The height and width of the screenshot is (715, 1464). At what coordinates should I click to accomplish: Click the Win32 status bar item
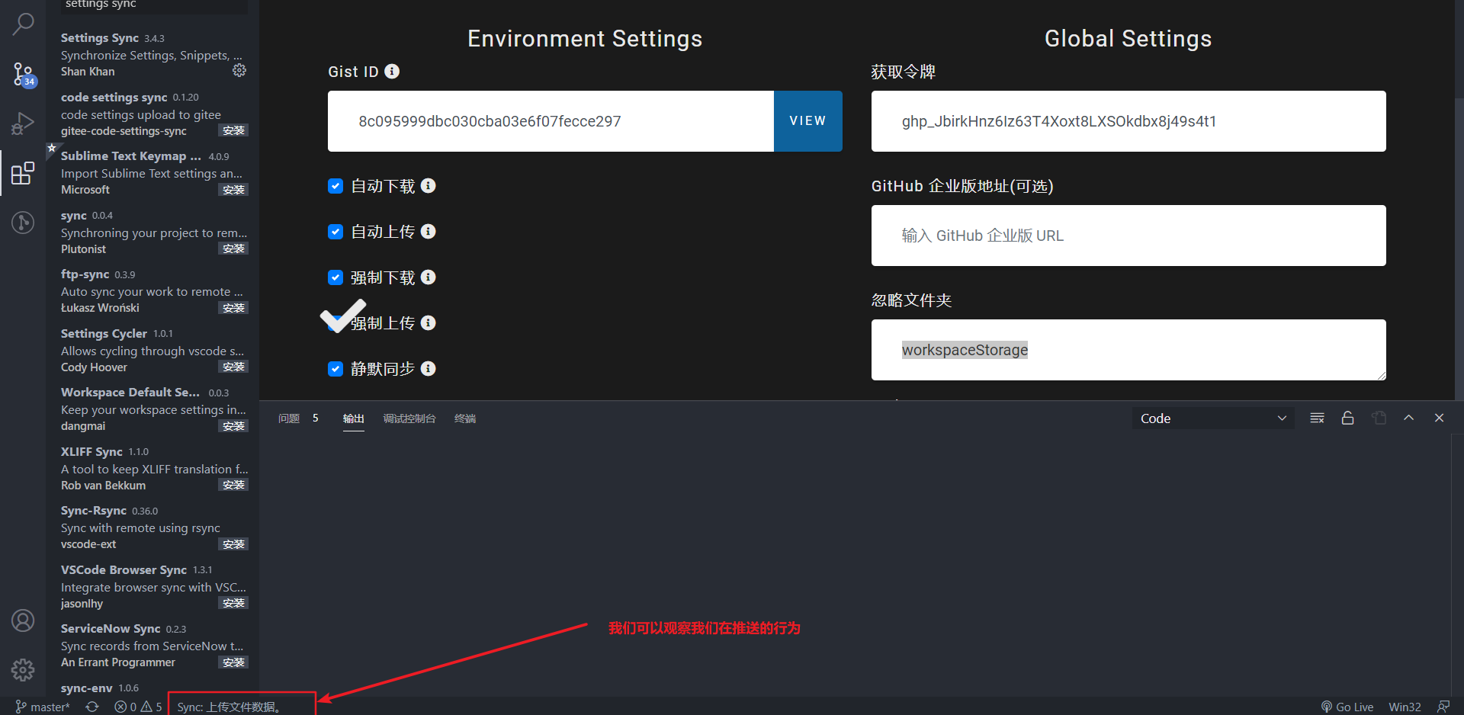[x=1405, y=707]
